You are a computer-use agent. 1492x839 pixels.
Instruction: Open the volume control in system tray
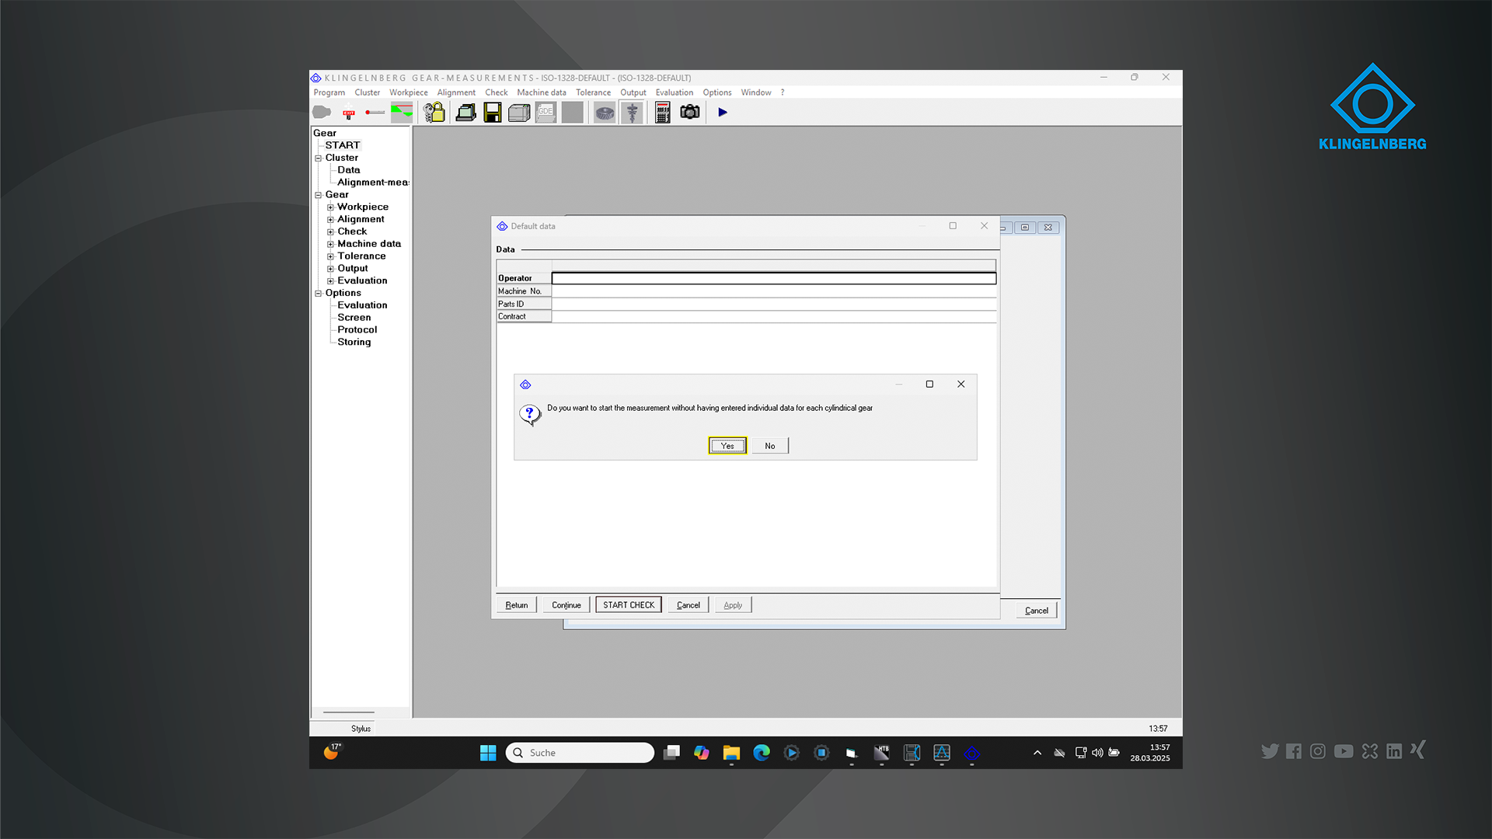1097,753
